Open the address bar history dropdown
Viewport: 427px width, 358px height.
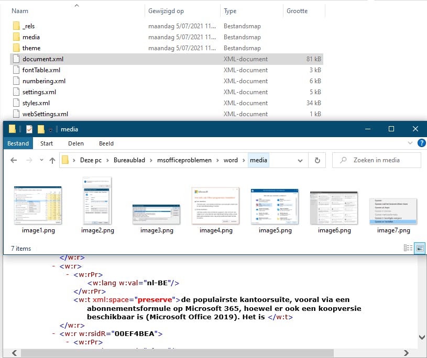coord(300,160)
